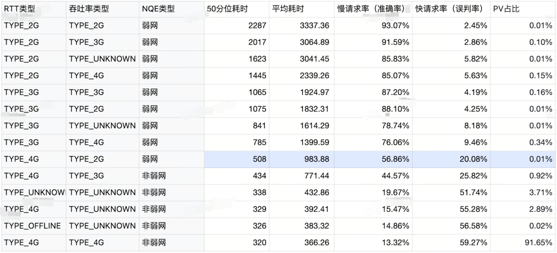The image size is (557, 253).
Task: Select the 87.20% cell
Action: 373,92
